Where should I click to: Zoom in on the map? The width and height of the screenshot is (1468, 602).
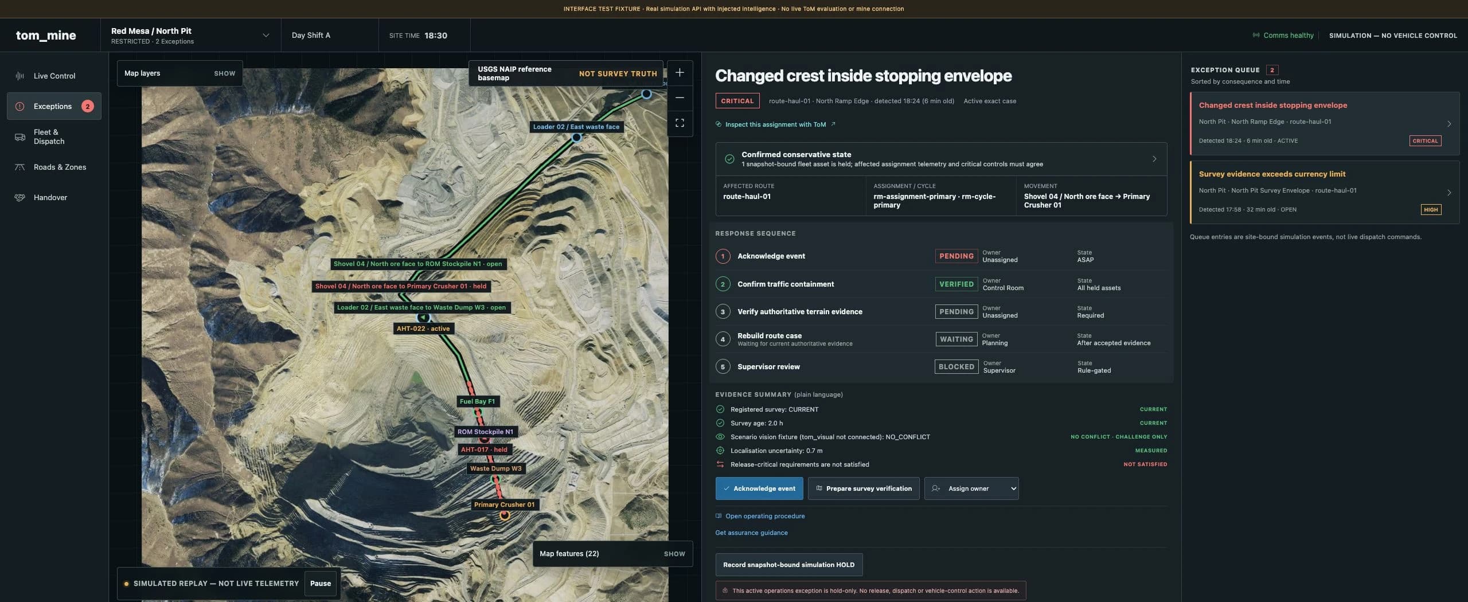(680, 73)
